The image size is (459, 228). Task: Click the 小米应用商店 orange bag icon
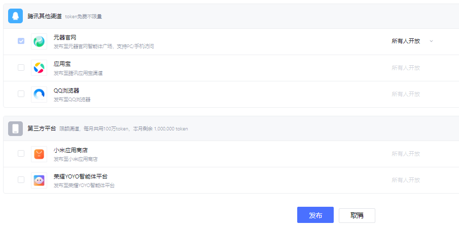point(39,154)
